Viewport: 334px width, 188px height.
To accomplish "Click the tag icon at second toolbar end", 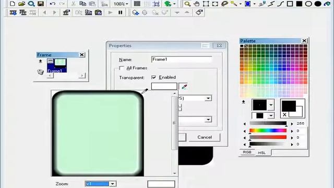I will point(199,13).
